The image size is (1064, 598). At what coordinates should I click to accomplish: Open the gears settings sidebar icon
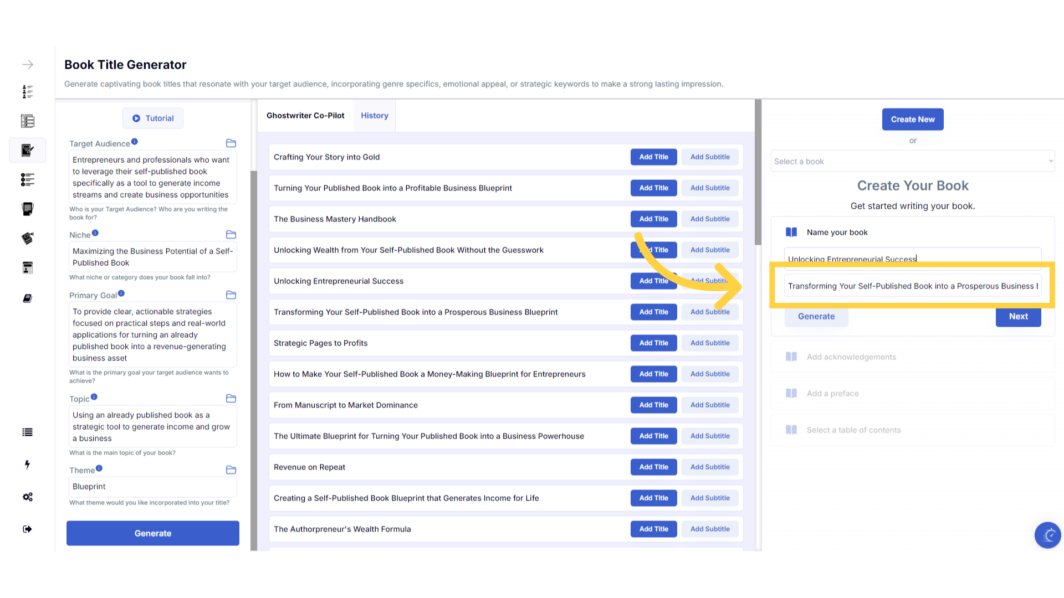pos(27,497)
